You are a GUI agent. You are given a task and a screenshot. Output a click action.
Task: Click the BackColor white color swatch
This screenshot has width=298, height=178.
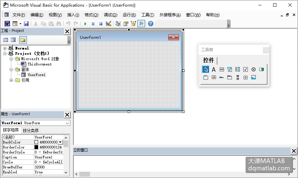[36, 142]
